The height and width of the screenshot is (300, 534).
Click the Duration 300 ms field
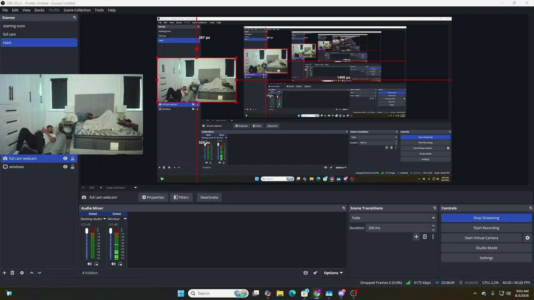click(398, 228)
